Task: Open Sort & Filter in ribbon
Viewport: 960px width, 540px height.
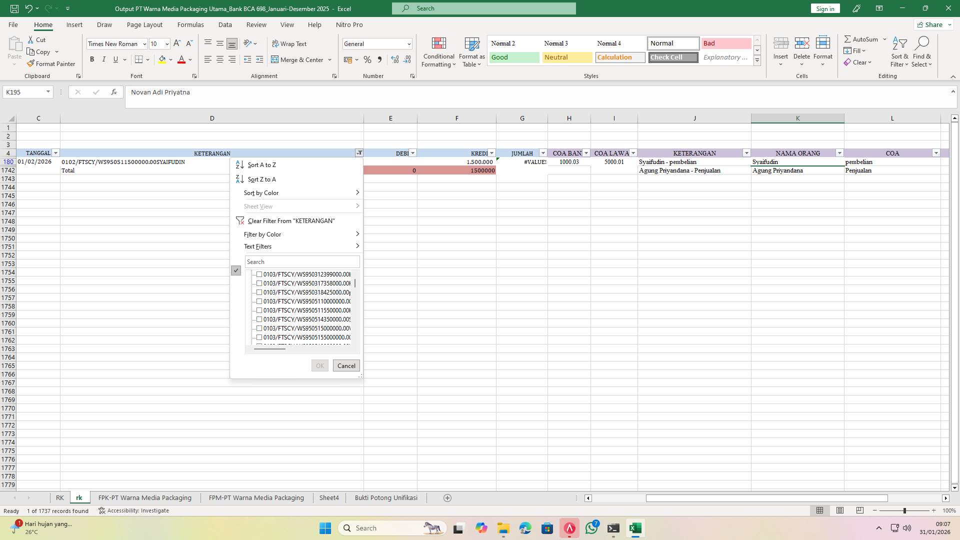Action: (x=898, y=51)
